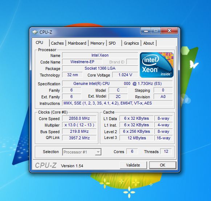The height and width of the screenshot is (201, 211).
Task: Click the CPU-Z window title text
Action: click(46, 32)
